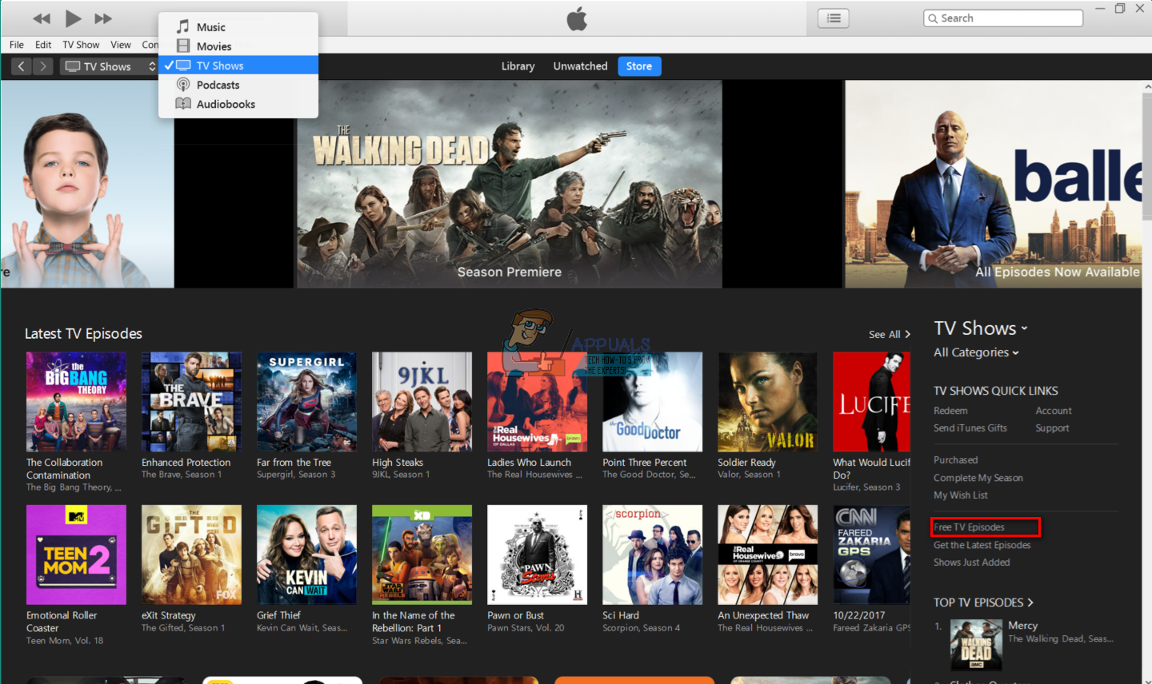Switch to the Library tab

click(518, 66)
